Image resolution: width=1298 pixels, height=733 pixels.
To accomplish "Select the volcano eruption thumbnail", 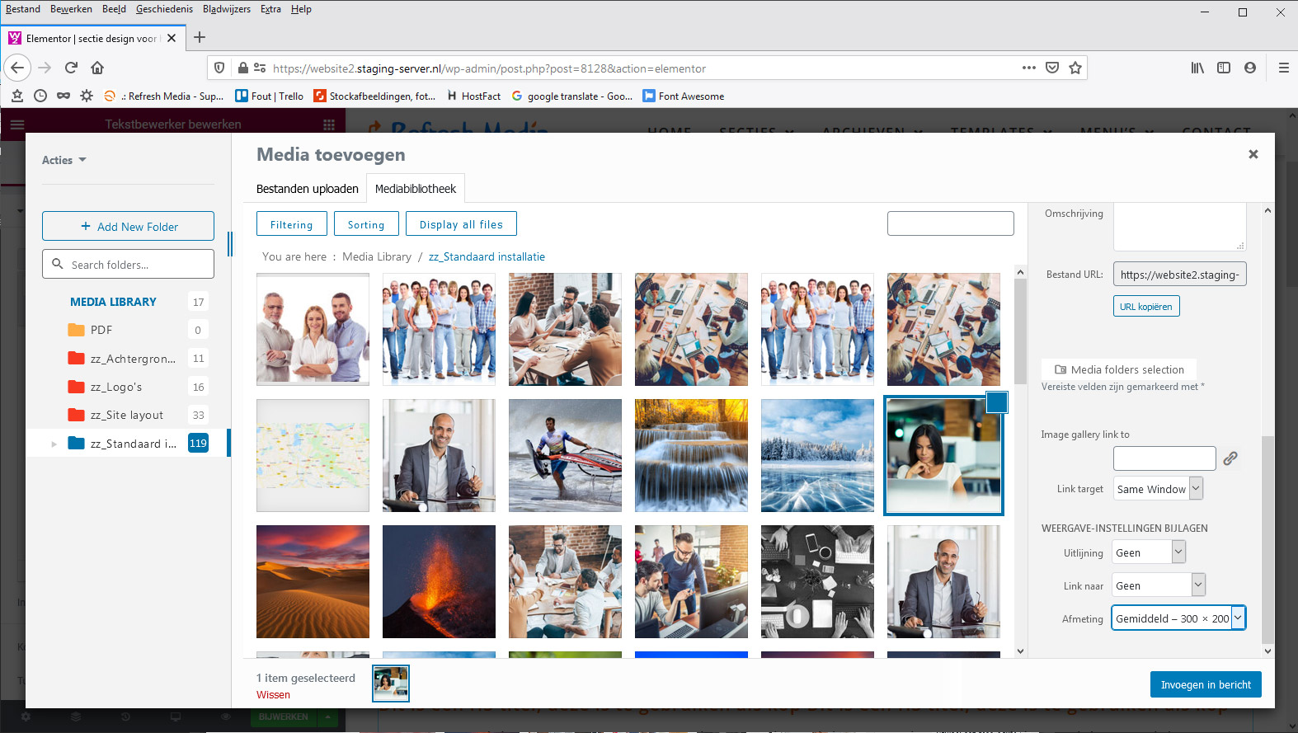I will 439,581.
